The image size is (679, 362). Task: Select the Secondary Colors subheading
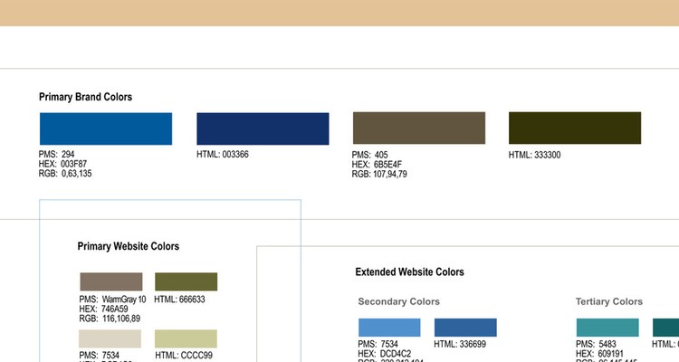[399, 301]
